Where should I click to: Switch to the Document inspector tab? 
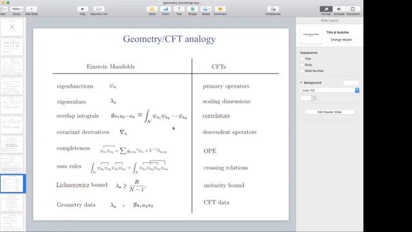(x=353, y=9)
